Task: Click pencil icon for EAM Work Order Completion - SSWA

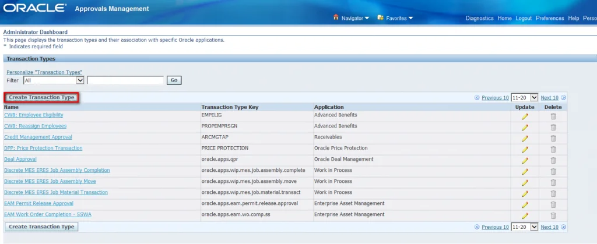Action: coord(525,215)
